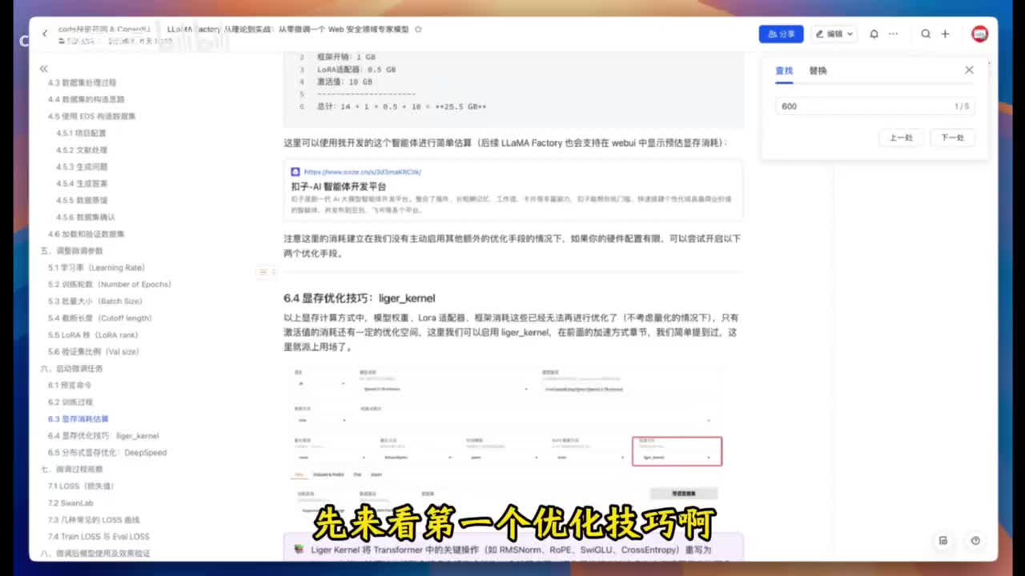The width and height of the screenshot is (1025, 576).
Task: Switch to the 查找 find tab
Action: pyautogui.click(x=784, y=70)
